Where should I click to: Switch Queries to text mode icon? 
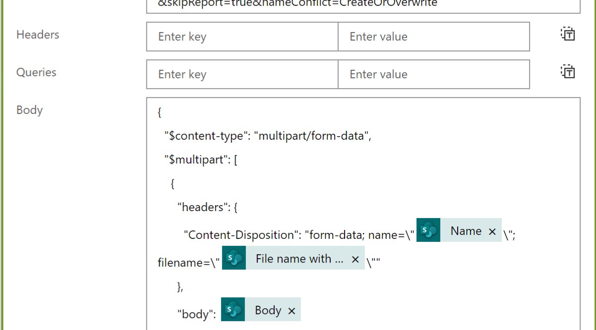(568, 72)
